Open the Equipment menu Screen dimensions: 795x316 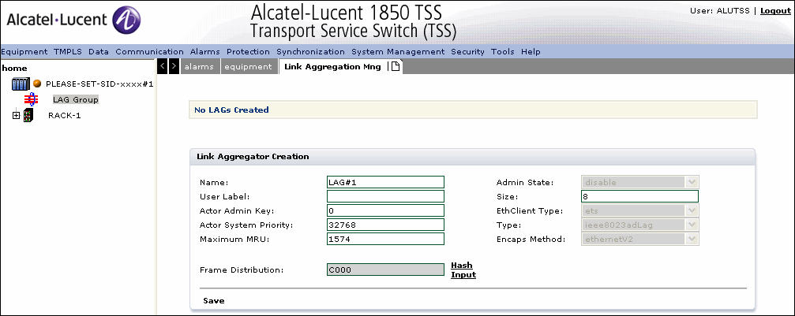click(24, 52)
